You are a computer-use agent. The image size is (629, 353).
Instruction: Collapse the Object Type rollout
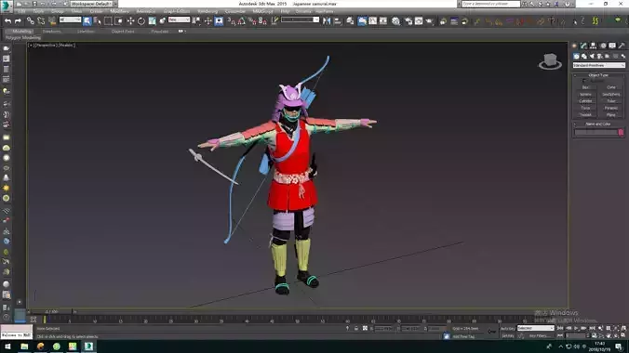[x=598, y=75]
